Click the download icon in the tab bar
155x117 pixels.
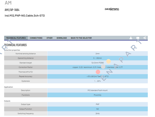point(131,38)
